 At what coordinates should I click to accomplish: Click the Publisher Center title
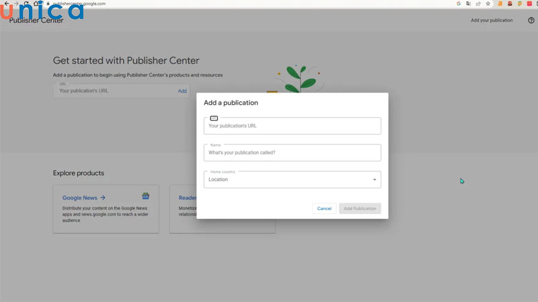click(36, 20)
